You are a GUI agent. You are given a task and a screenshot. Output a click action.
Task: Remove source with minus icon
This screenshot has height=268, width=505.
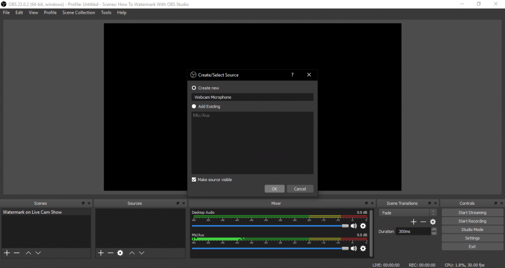110,253
